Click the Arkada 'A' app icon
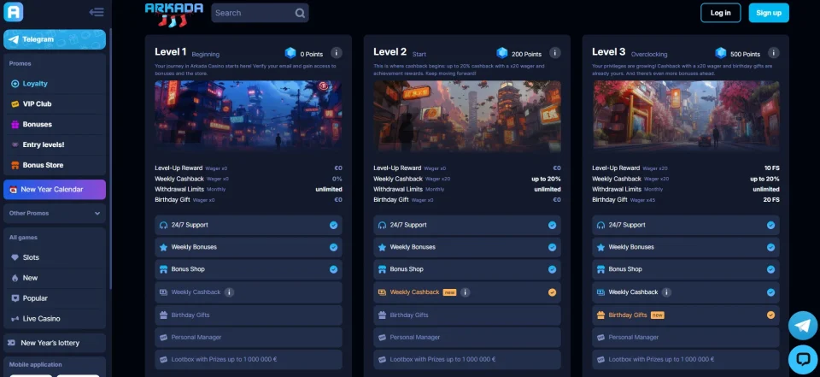The height and width of the screenshot is (377, 820). 13,11
